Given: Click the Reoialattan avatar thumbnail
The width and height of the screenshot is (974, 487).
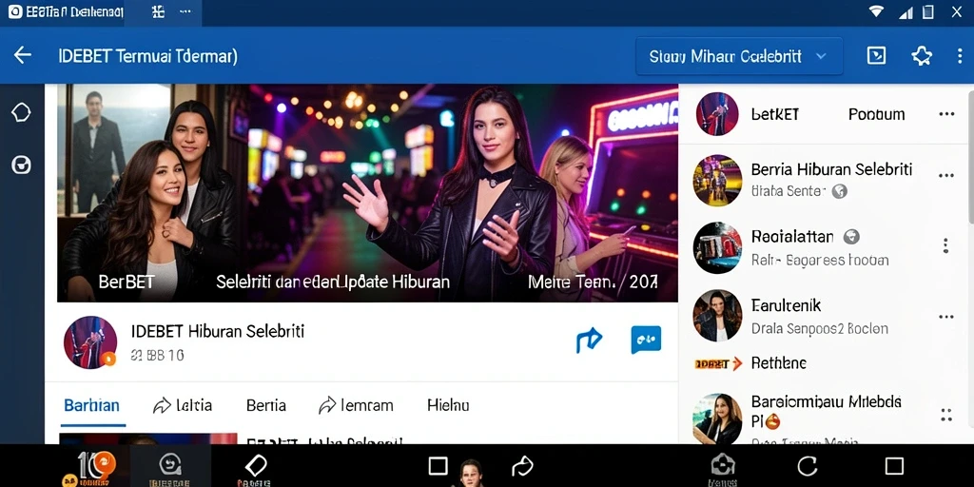Looking at the screenshot, I should [717, 247].
